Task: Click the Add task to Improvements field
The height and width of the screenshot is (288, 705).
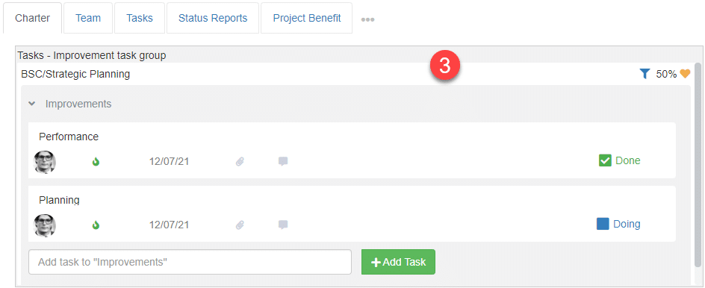Action: [190, 262]
